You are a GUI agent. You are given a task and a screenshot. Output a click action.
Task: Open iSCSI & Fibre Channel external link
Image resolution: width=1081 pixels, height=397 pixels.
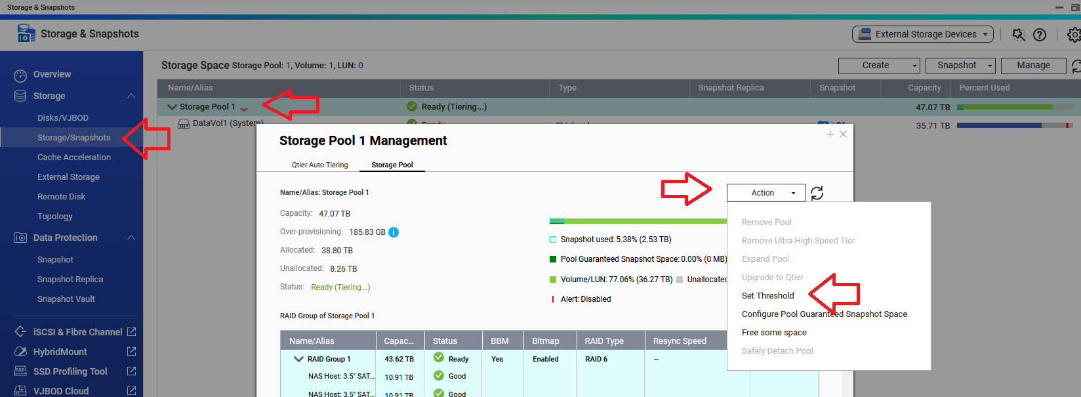(x=131, y=332)
